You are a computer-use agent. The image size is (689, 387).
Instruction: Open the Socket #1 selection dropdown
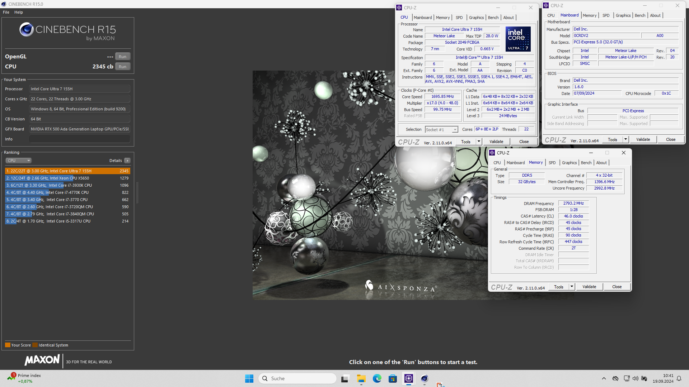(441, 130)
